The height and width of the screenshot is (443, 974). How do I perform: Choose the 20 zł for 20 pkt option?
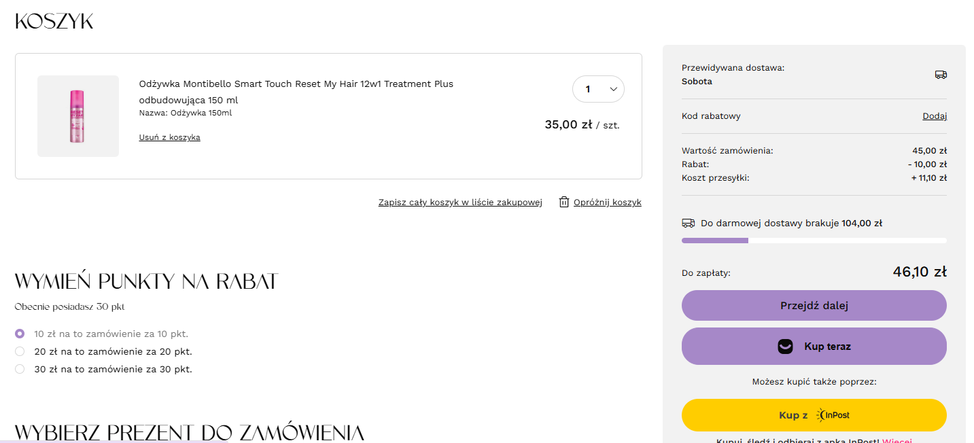coord(20,351)
